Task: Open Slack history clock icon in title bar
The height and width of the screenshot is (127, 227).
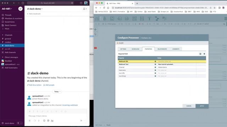Action: coord(23,3)
